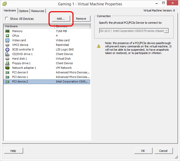Confirm changes with the OK button
The height and width of the screenshot is (161, 180).
click(x=143, y=151)
